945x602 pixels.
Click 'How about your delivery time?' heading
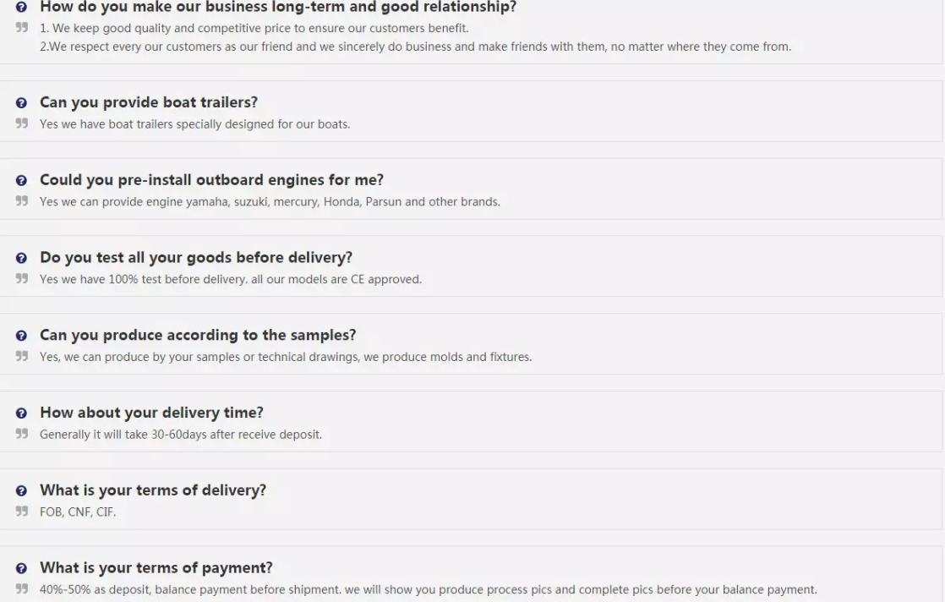151,413
